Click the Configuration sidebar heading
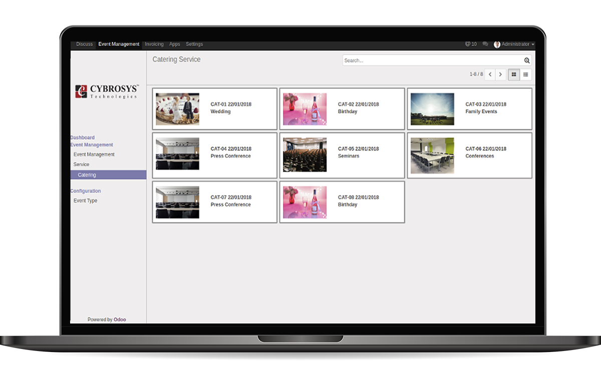This screenshot has width=601, height=383. [x=86, y=191]
